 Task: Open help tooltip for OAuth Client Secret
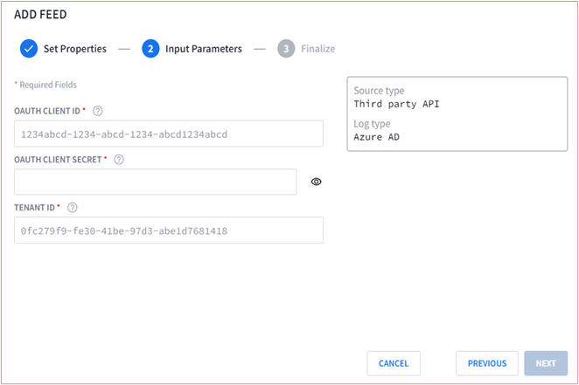pyautogui.click(x=119, y=160)
